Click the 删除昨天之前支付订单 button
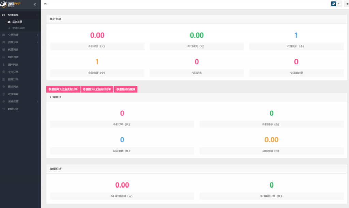 63,89
